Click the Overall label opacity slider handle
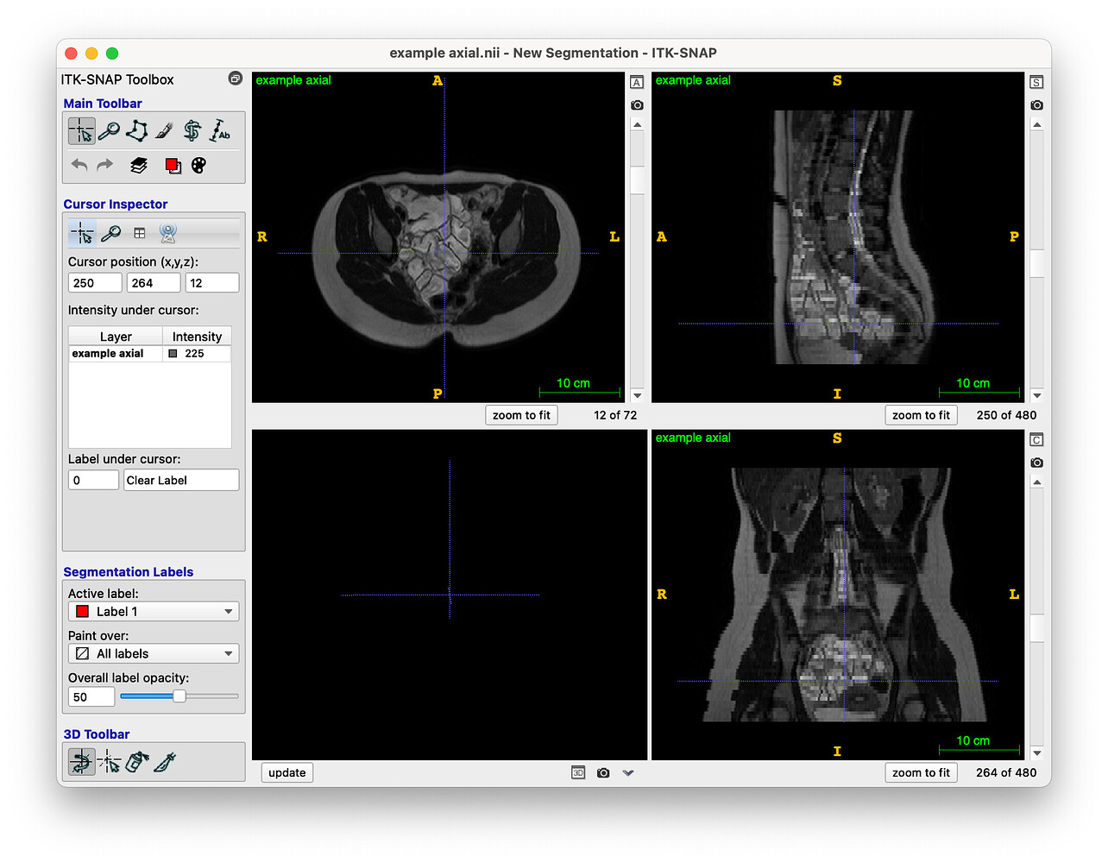 (x=179, y=696)
